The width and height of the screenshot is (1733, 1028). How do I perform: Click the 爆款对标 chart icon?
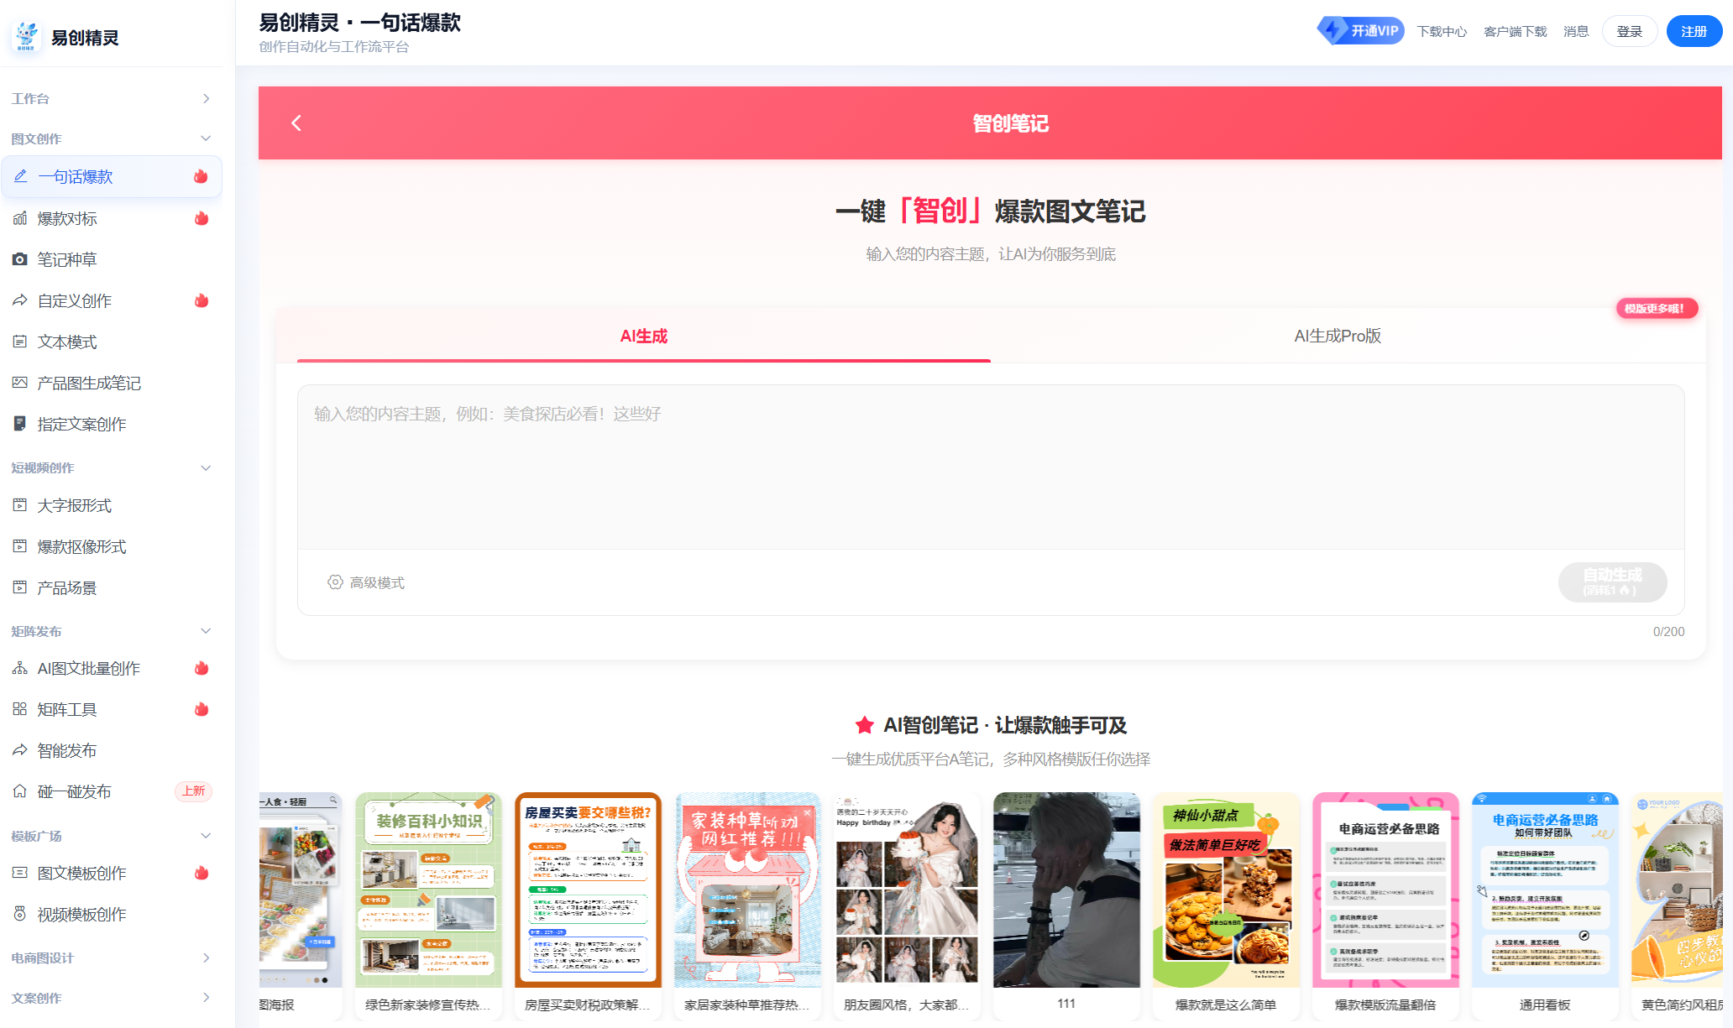coord(20,218)
